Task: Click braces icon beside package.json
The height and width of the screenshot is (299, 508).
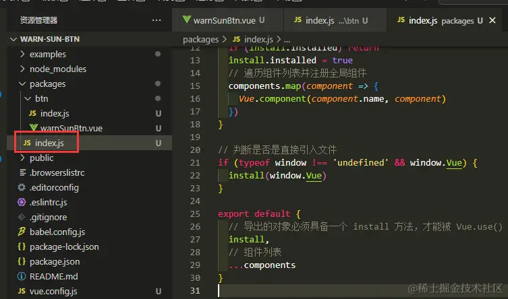Action: click(22, 261)
